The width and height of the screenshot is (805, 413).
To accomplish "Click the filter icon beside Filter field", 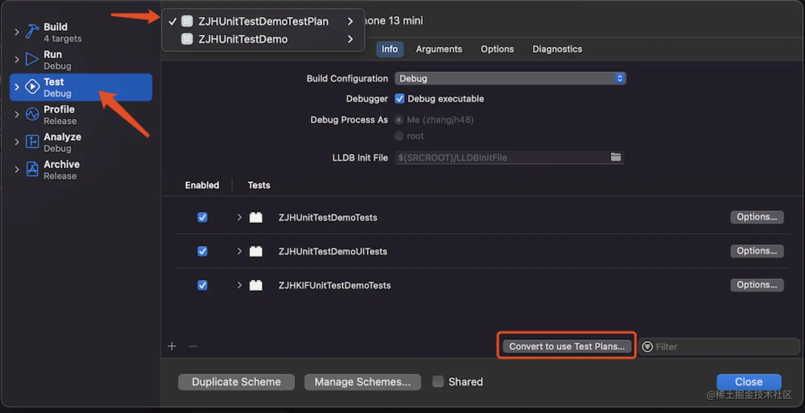I will point(647,347).
